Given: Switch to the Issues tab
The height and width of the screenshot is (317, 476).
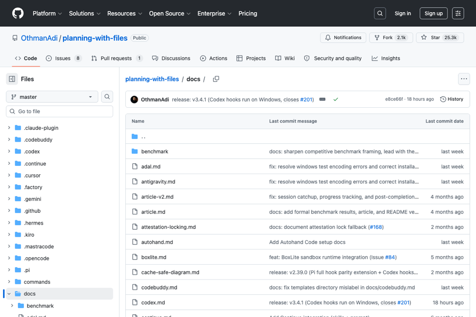Looking at the screenshot, I should pos(63,58).
